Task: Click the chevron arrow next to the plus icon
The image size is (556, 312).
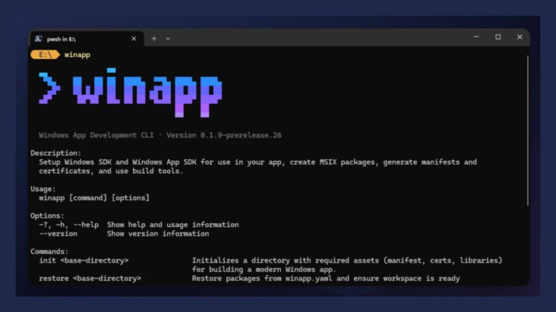Action: pos(168,38)
